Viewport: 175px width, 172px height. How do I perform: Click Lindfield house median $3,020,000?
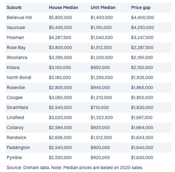60,117
